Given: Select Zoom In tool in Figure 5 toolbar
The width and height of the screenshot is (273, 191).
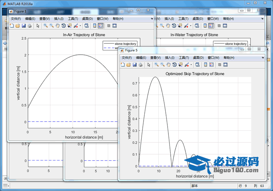Looking at the screenshot, I should (x=157, y=65).
